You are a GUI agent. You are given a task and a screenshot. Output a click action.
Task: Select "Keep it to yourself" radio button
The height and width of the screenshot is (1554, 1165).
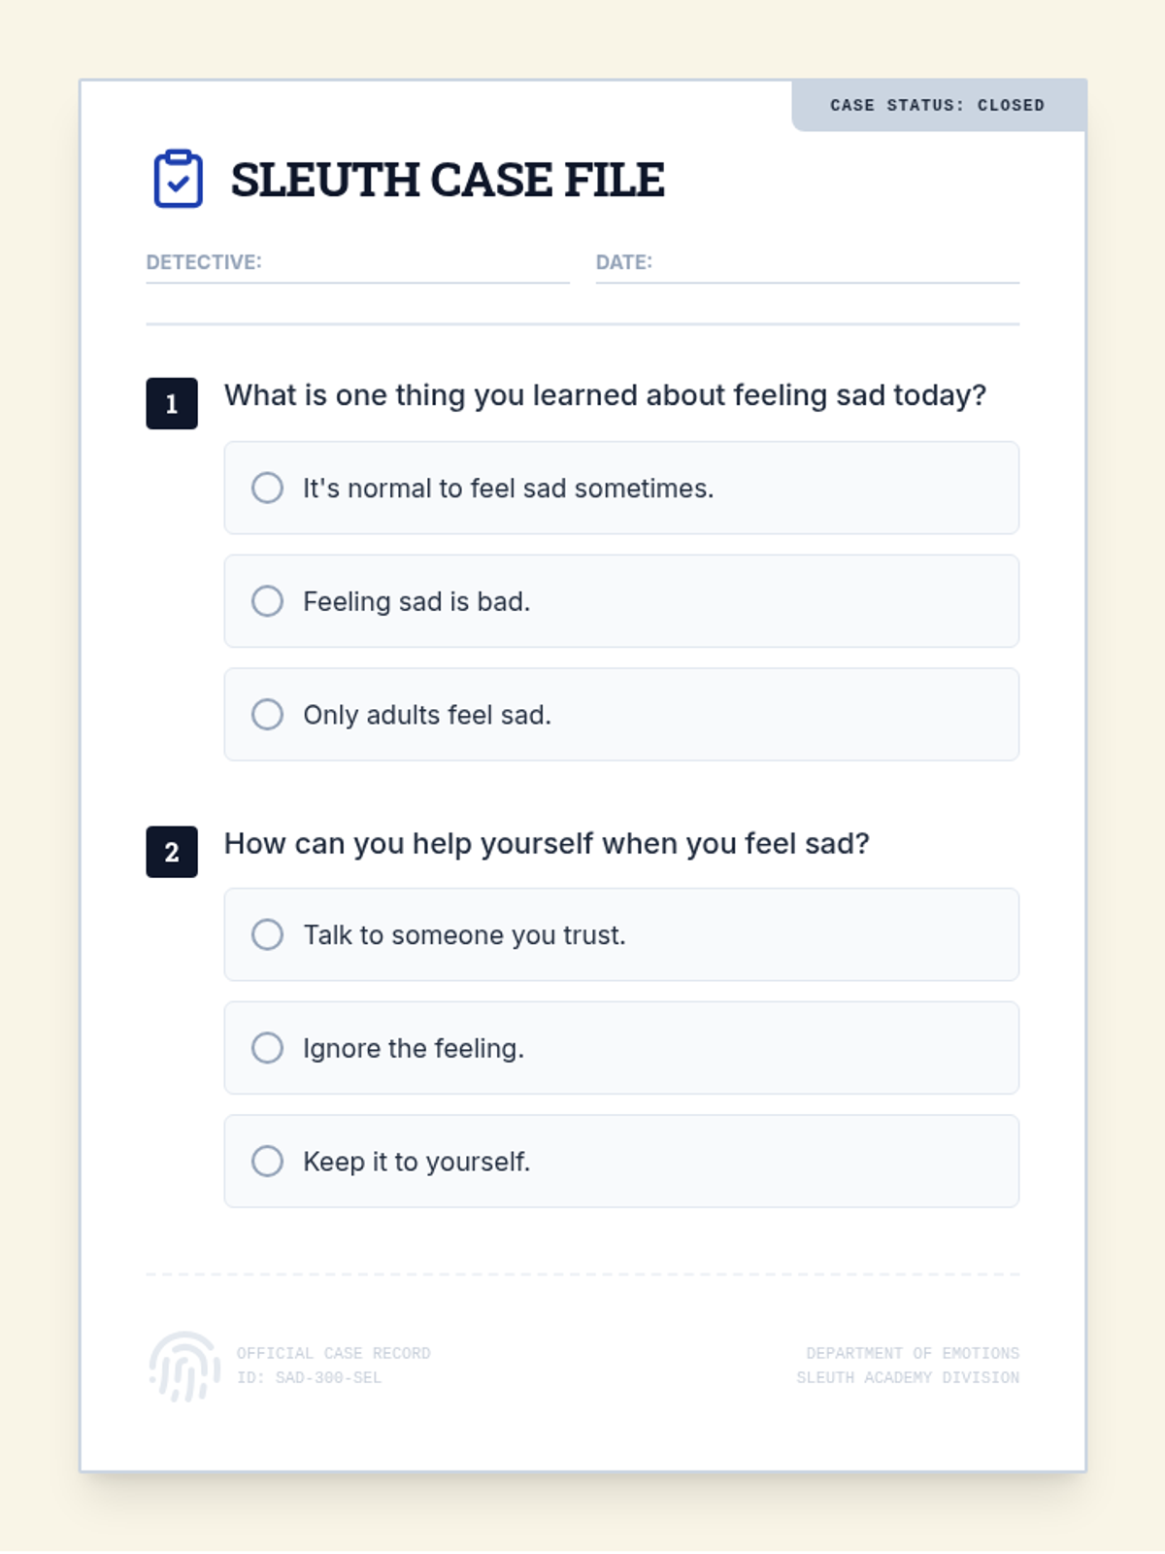point(268,1162)
